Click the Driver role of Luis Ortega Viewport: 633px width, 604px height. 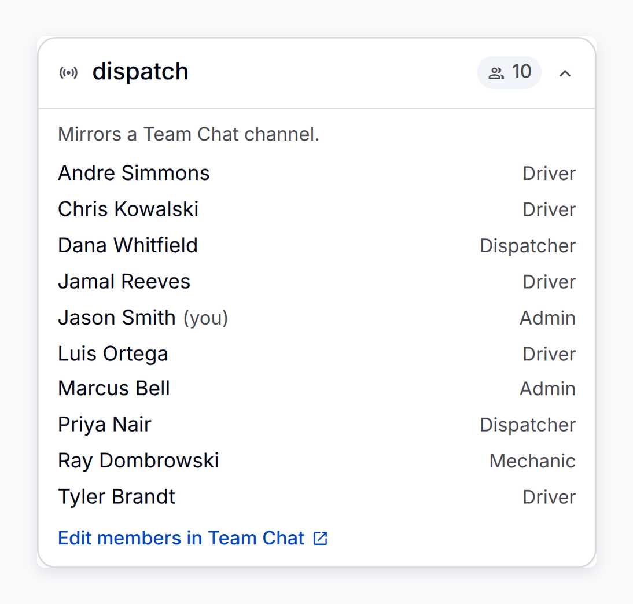(x=549, y=354)
